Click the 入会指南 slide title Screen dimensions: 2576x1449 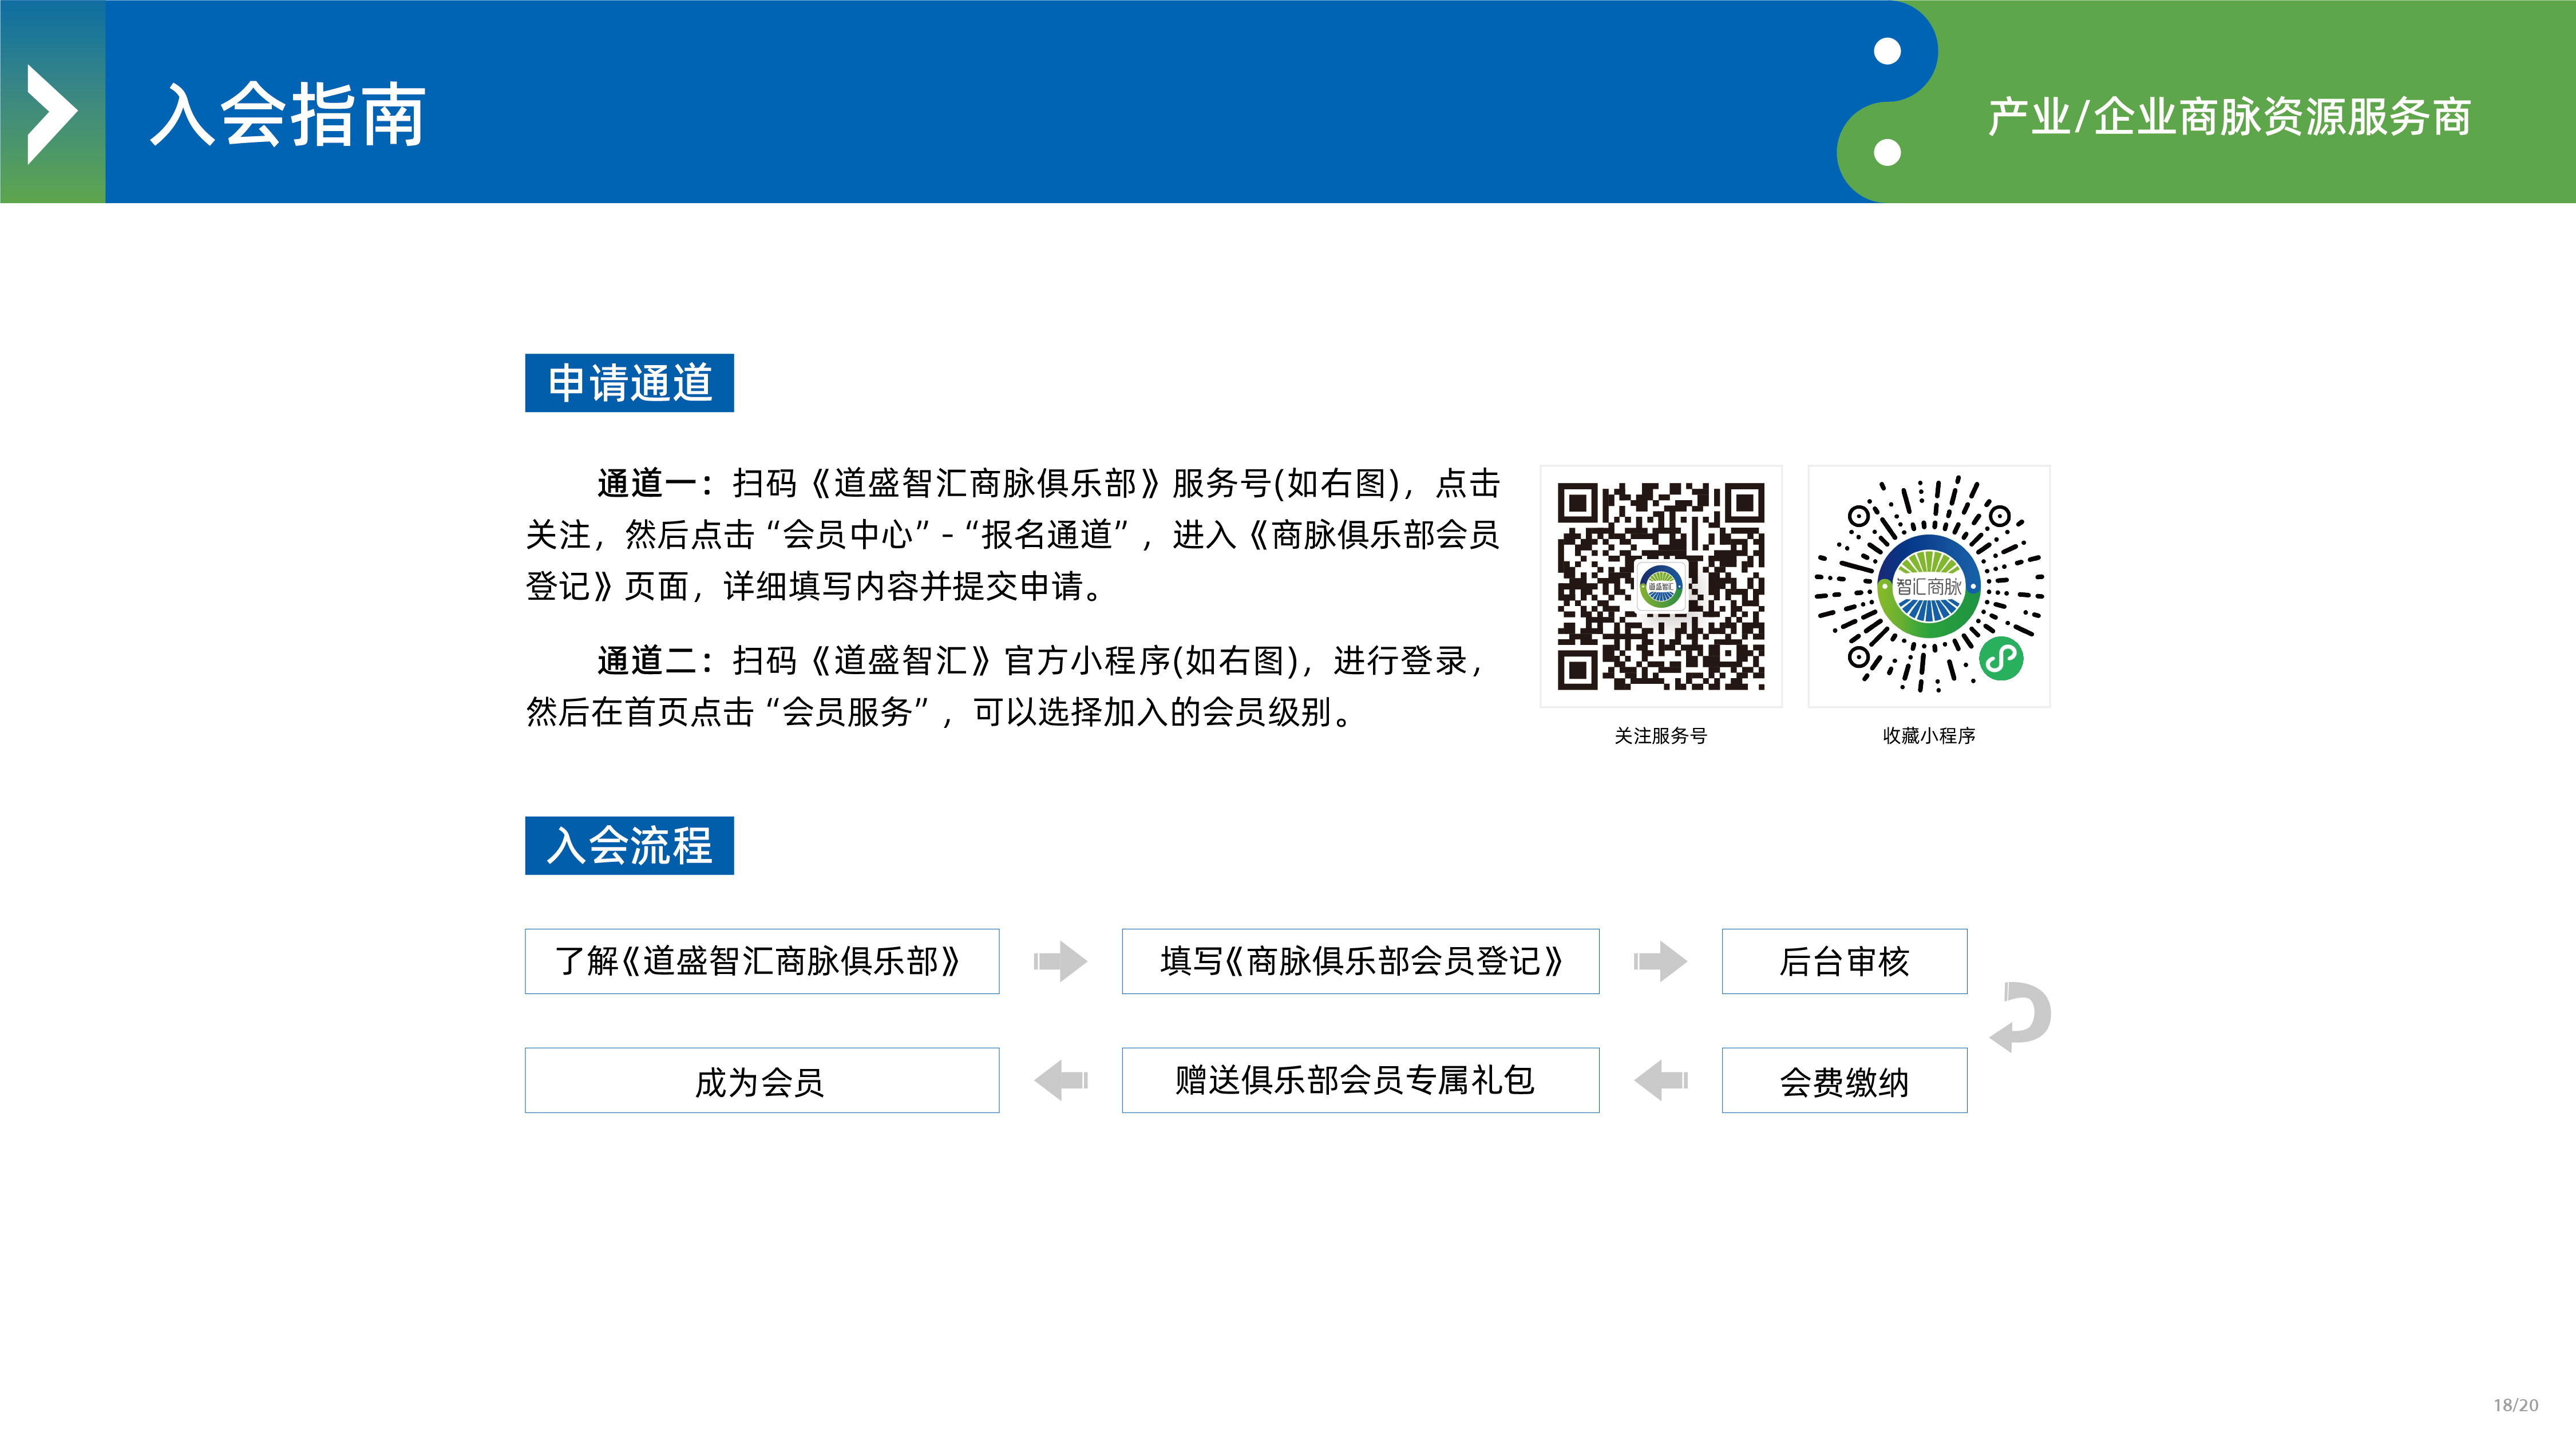point(289,115)
